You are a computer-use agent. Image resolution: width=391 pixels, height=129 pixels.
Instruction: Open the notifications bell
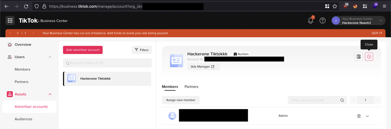pyautogui.click(x=311, y=21)
